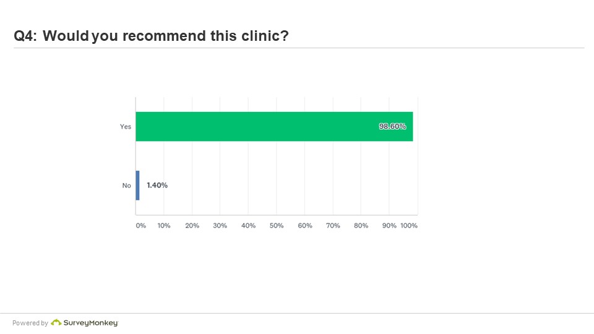Click the No axis label
This screenshot has width=594, height=334.
click(126, 186)
